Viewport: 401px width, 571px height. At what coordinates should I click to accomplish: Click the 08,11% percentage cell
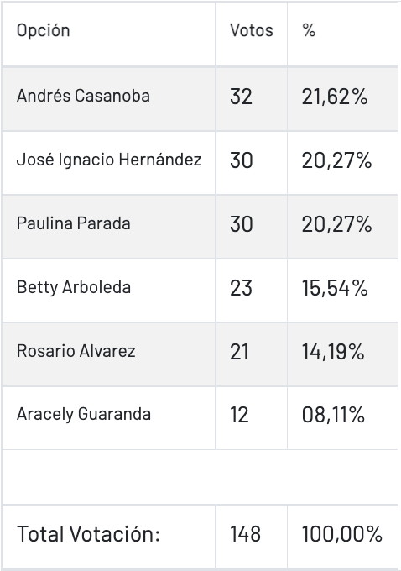point(343,418)
